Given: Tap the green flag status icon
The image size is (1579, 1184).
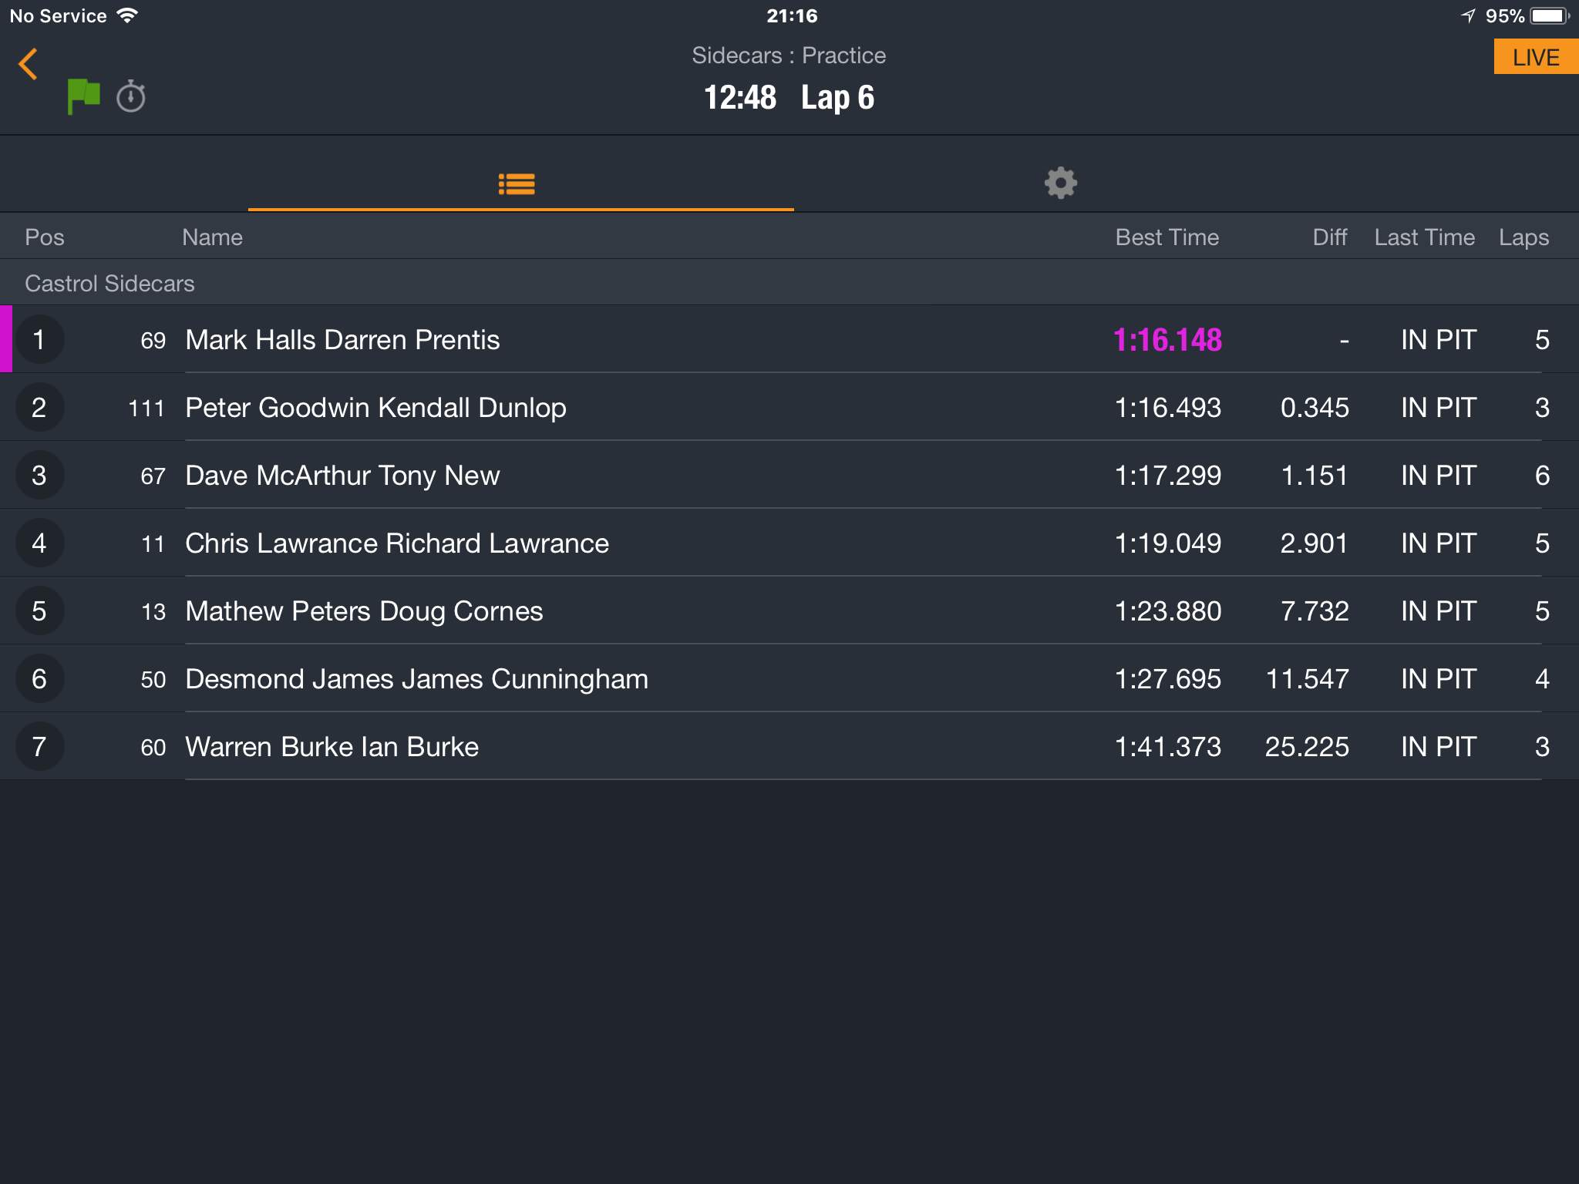Looking at the screenshot, I should 83,96.
